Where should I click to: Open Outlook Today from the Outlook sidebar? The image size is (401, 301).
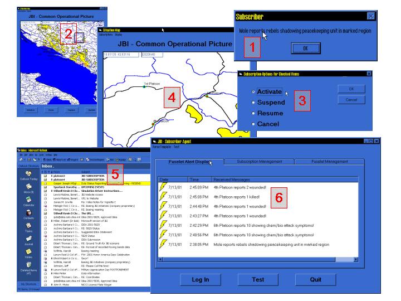(28, 176)
